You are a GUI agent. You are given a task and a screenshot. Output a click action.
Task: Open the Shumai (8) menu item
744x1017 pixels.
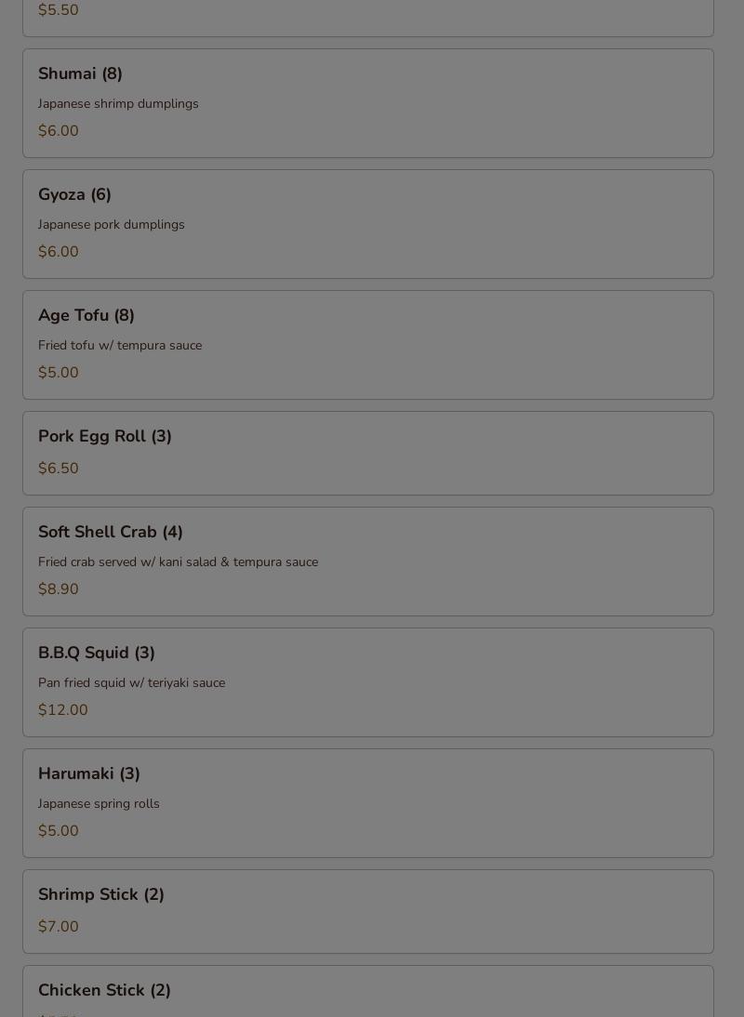pos(367,103)
